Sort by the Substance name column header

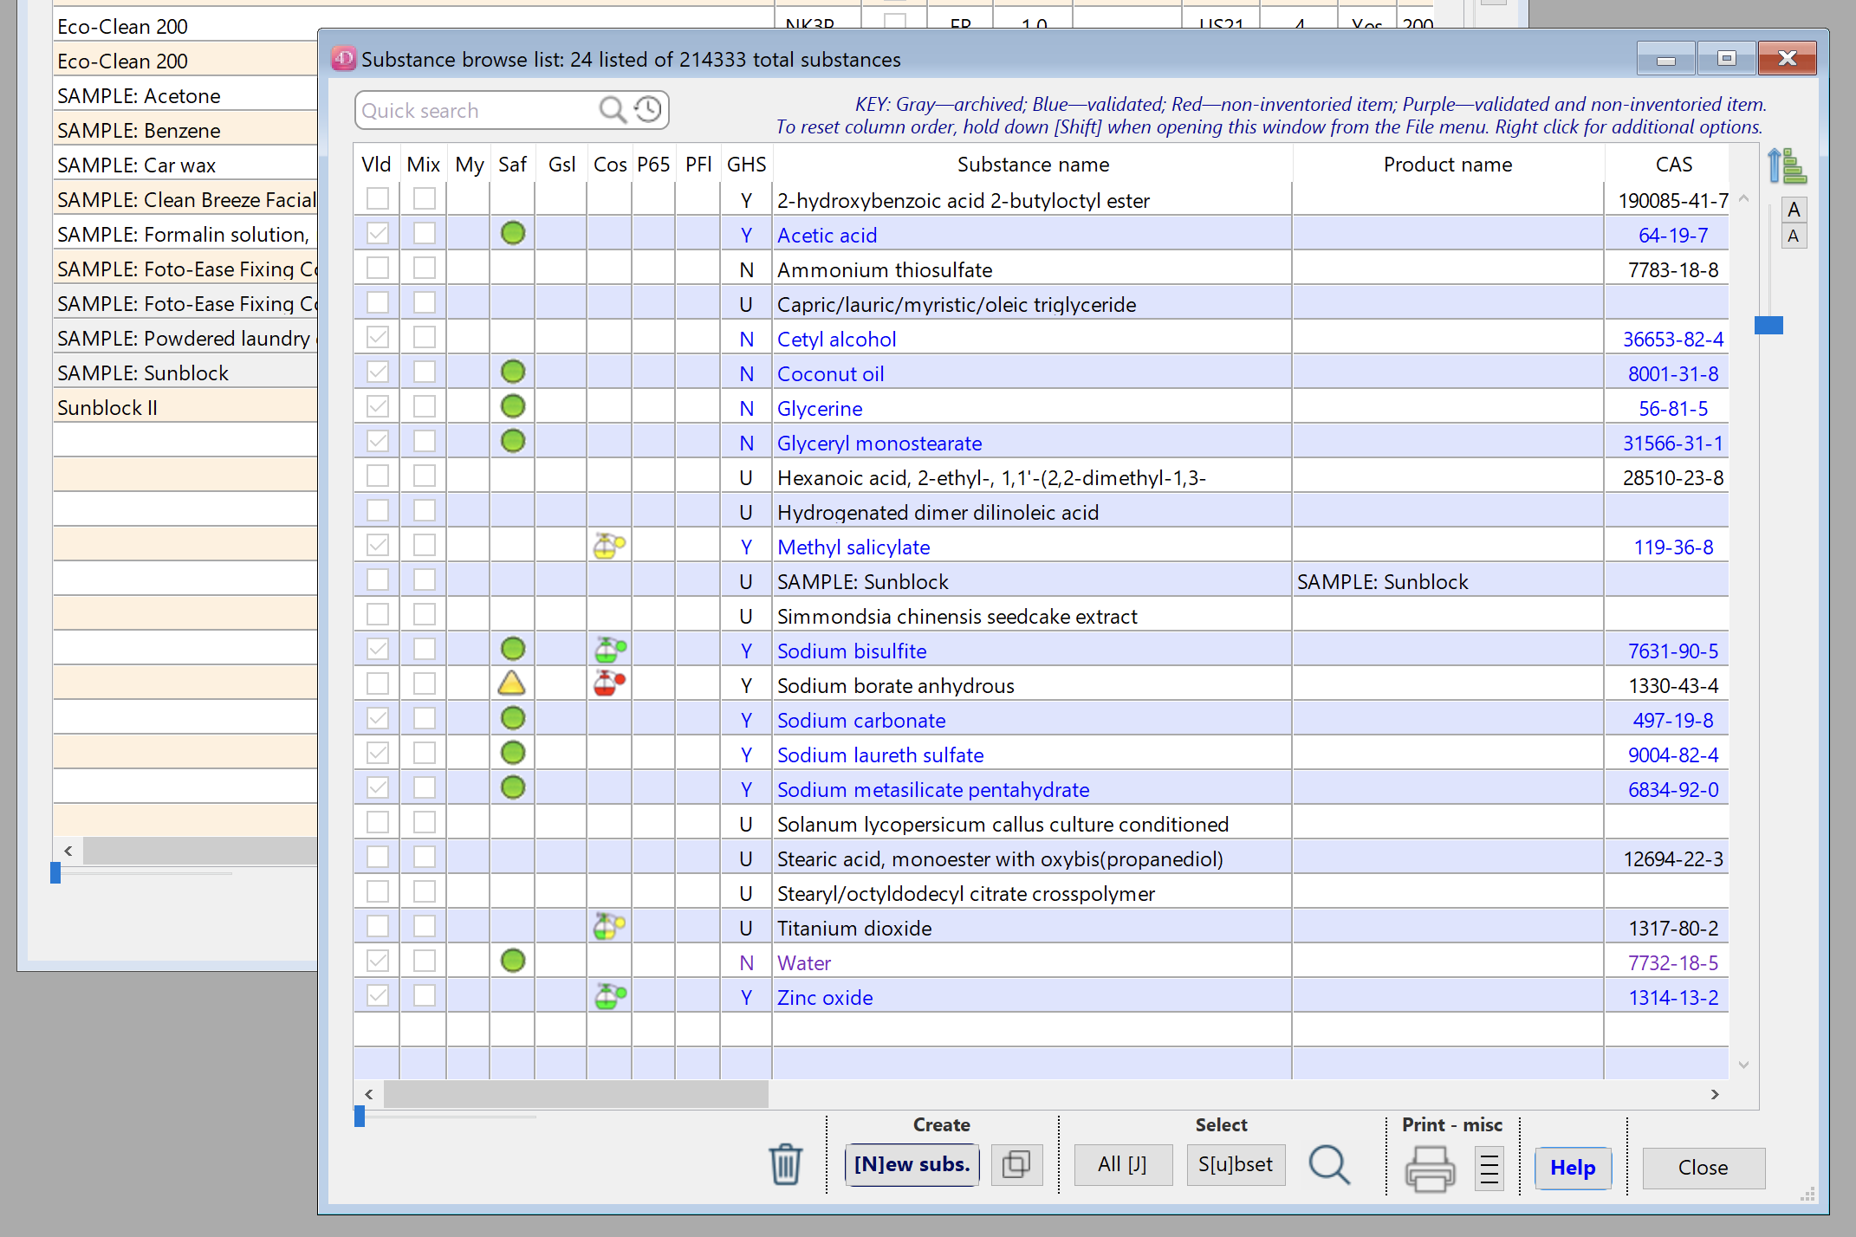pos(1032,165)
